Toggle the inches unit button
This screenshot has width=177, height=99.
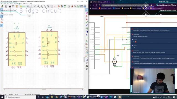2,13
